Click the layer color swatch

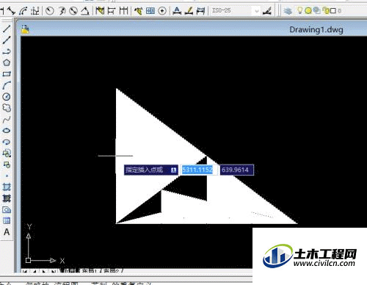pos(333,11)
